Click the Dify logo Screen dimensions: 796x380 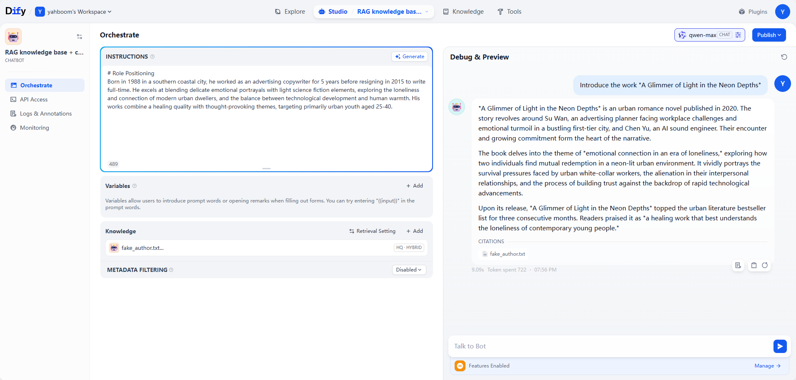pyautogui.click(x=15, y=11)
